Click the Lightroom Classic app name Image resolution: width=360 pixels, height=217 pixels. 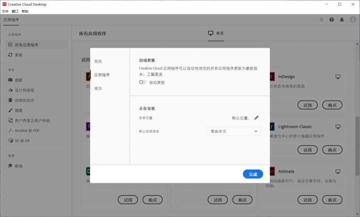[295, 127]
